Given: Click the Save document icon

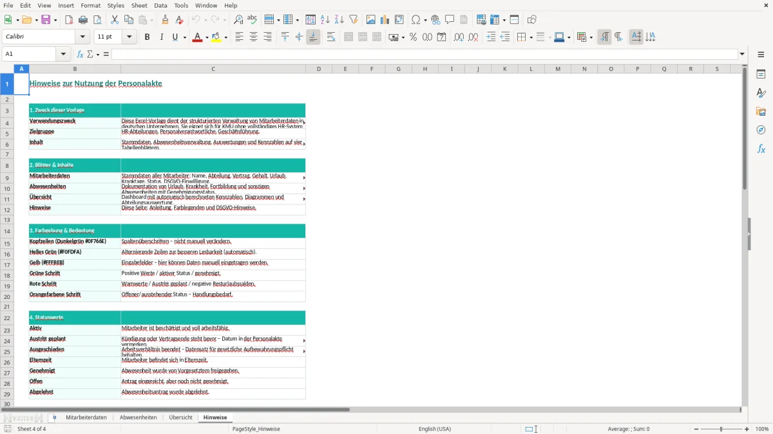Looking at the screenshot, I should [46, 20].
